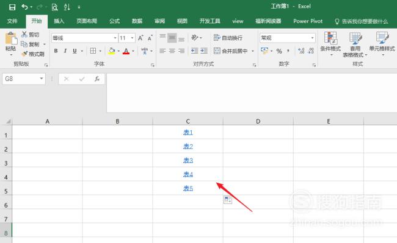Open Merge & Center dropdown arrow
Viewport: 397px width, 243px height.
click(252, 51)
